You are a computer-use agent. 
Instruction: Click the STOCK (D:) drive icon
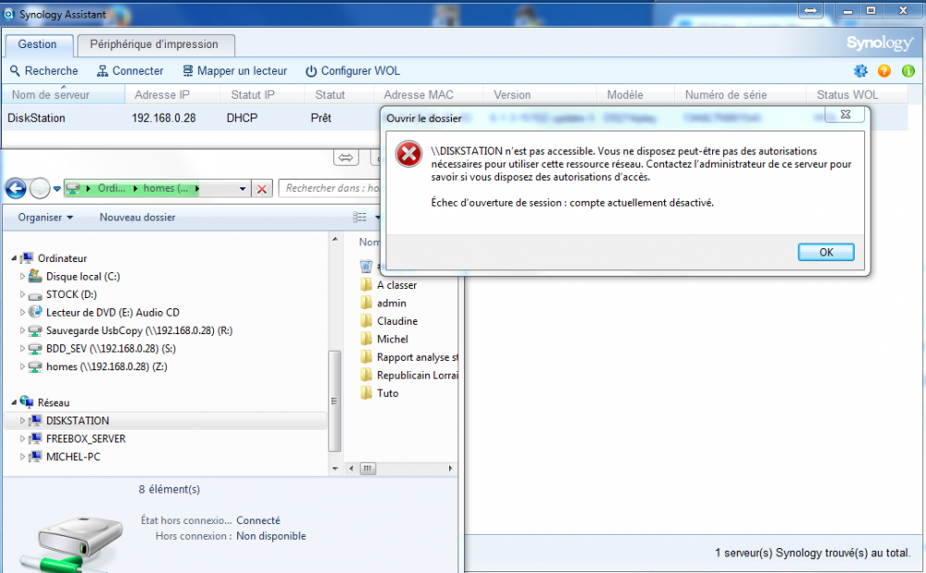click(35, 295)
